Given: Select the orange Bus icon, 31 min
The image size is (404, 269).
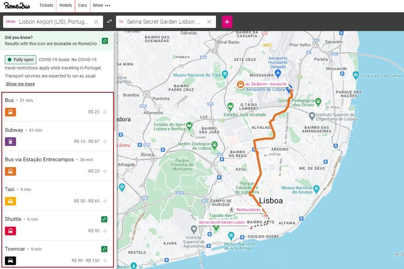Looking at the screenshot, I should click(10, 112).
